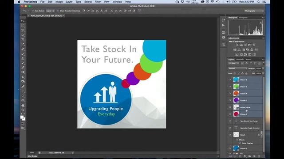This screenshot has width=284, height=159.
Task: Click the Ellipse 1 layer thumbnail
Action: [x=236, y=148]
